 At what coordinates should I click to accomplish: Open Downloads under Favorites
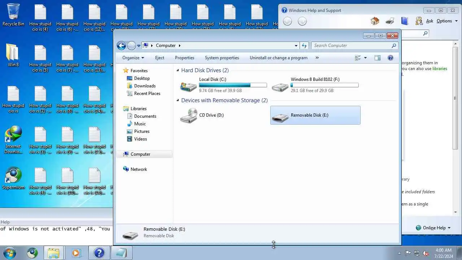[x=145, y=86]
